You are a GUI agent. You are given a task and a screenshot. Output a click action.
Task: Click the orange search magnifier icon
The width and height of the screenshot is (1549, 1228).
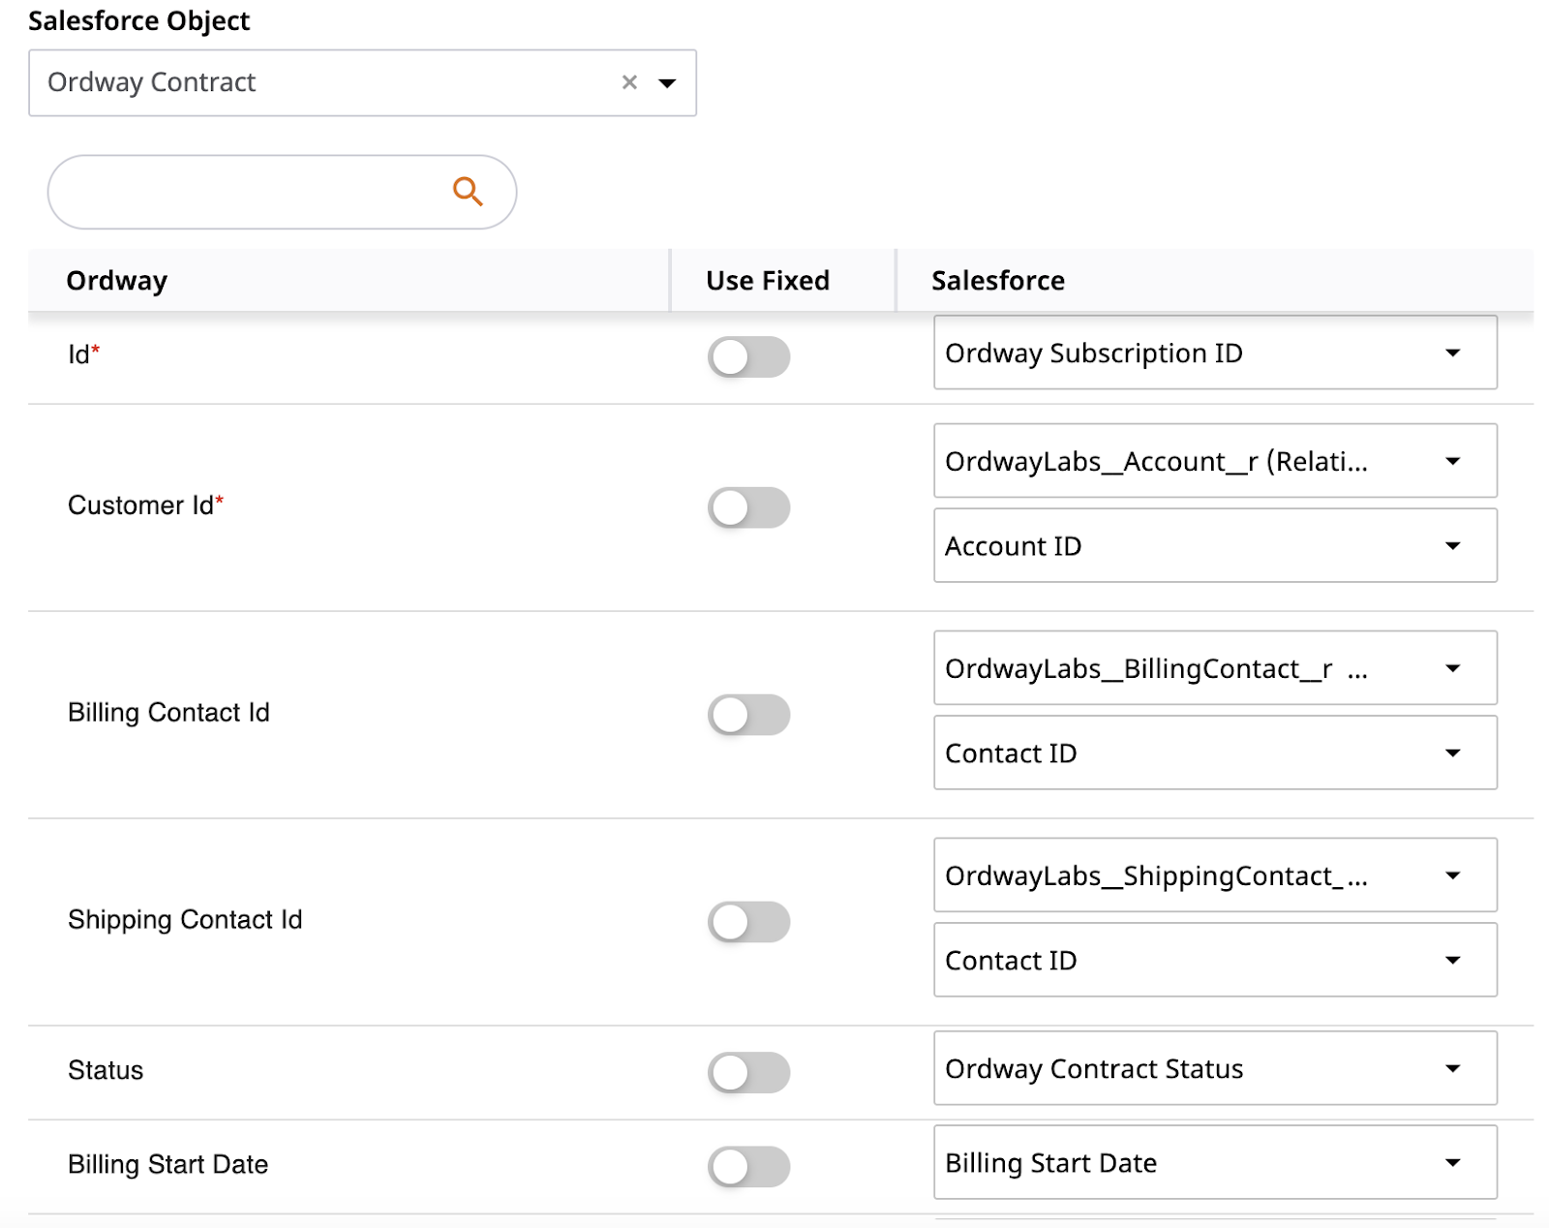point(468,192)
